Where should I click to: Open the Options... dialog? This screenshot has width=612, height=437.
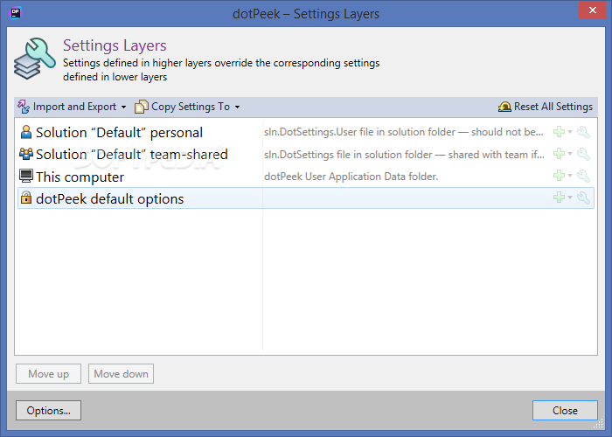click(x=48, y=411)
